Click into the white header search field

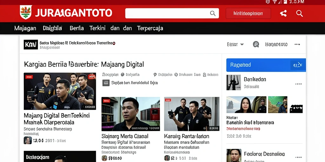coord(172,13)
